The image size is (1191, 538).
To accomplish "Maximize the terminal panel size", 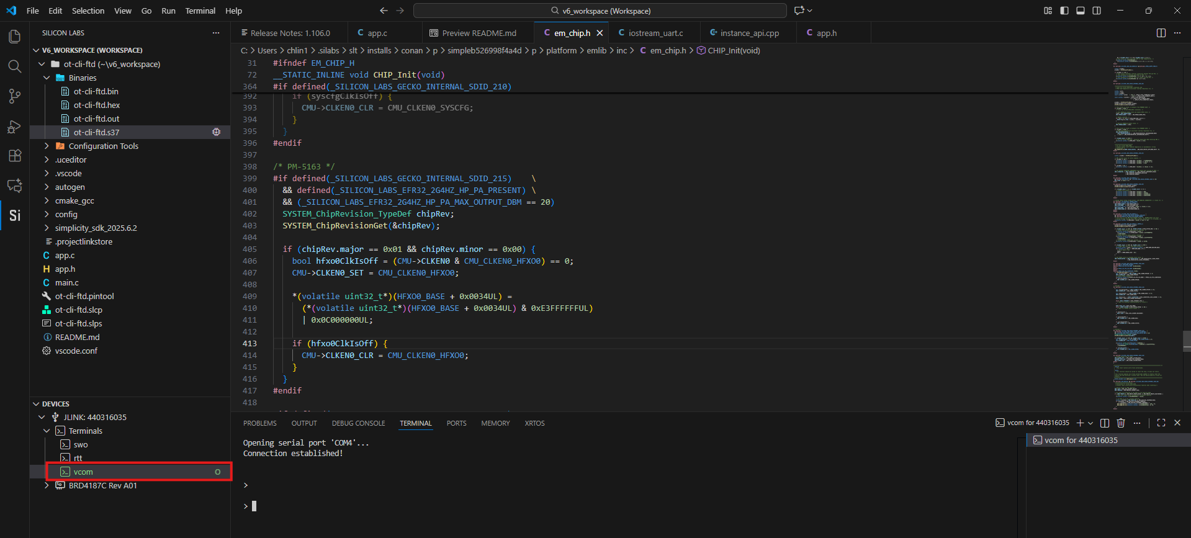I will [1161, 423].
